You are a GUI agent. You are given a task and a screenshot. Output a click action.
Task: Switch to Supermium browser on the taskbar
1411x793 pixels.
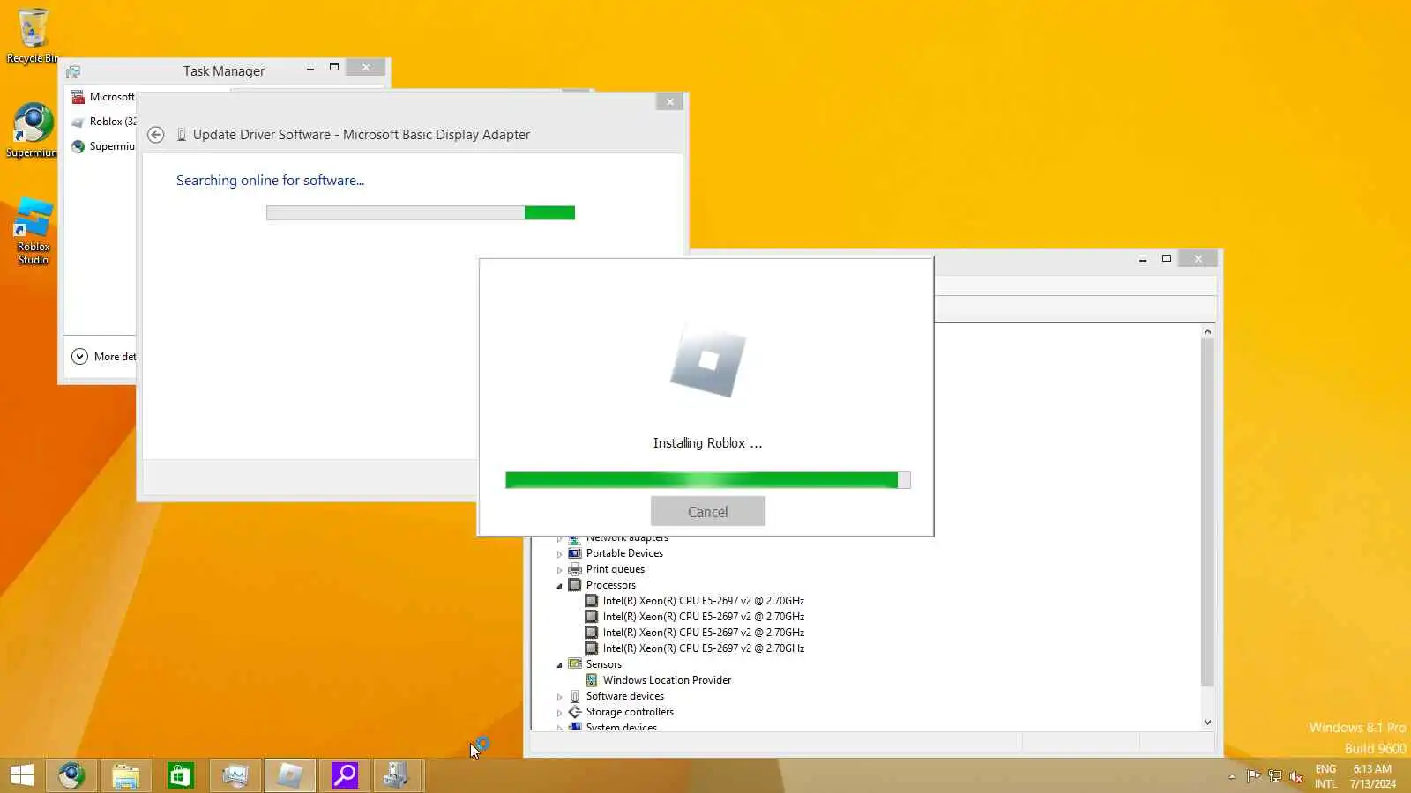click(71, 775)
